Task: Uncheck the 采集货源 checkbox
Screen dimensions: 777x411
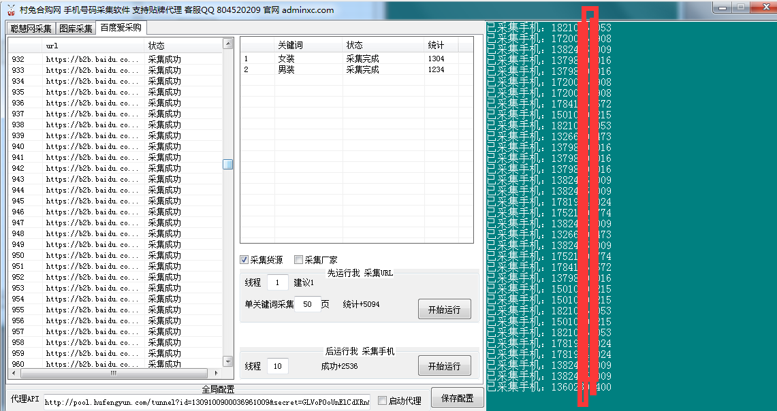Action: 244,259
